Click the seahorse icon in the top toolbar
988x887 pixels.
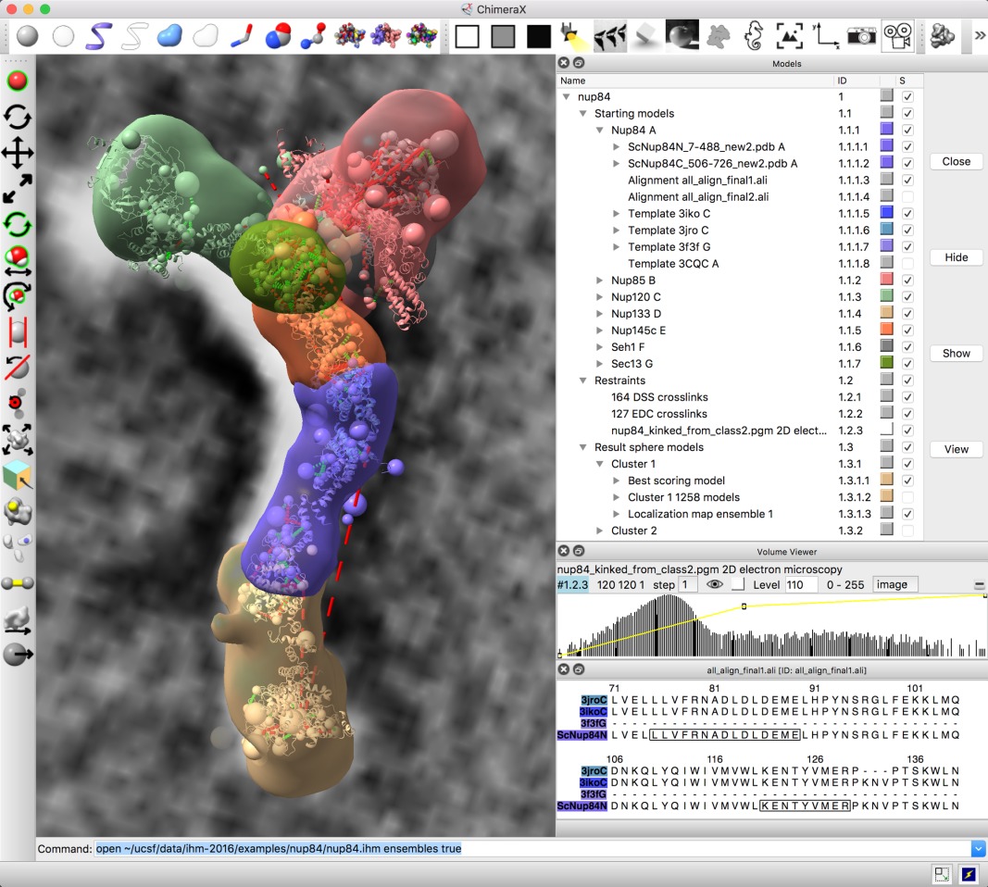tap(754, 36)
